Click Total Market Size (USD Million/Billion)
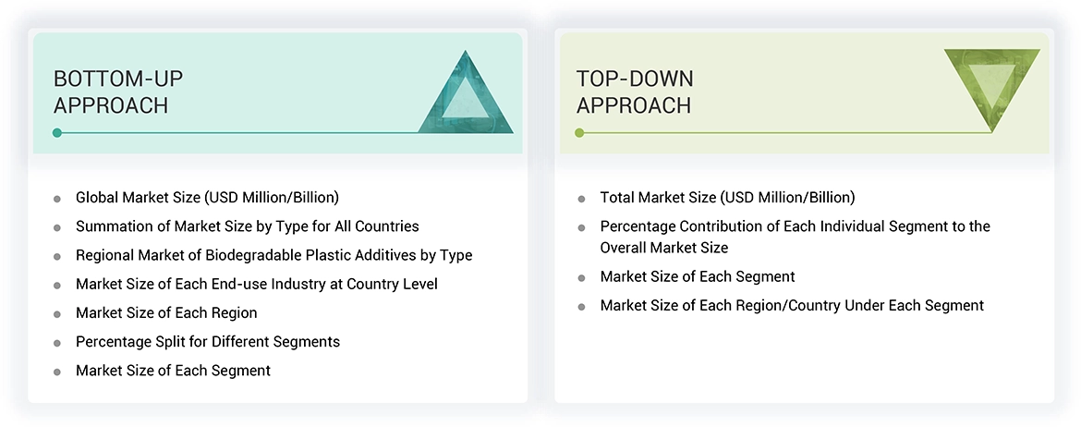This screenshot has width=1081, height=427. pyautogui.click(x=727, y=197)
